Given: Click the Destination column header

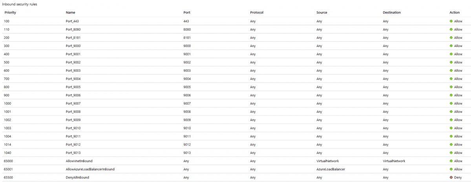Looking at the screenshot, I should point(392,13).
